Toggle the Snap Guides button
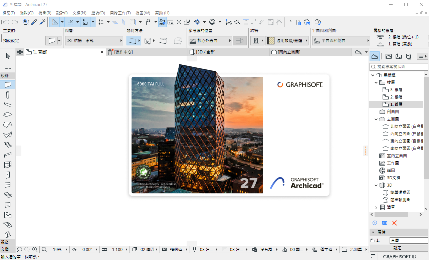The height and width of the screenshot is (260, 429). pos(70,22)
